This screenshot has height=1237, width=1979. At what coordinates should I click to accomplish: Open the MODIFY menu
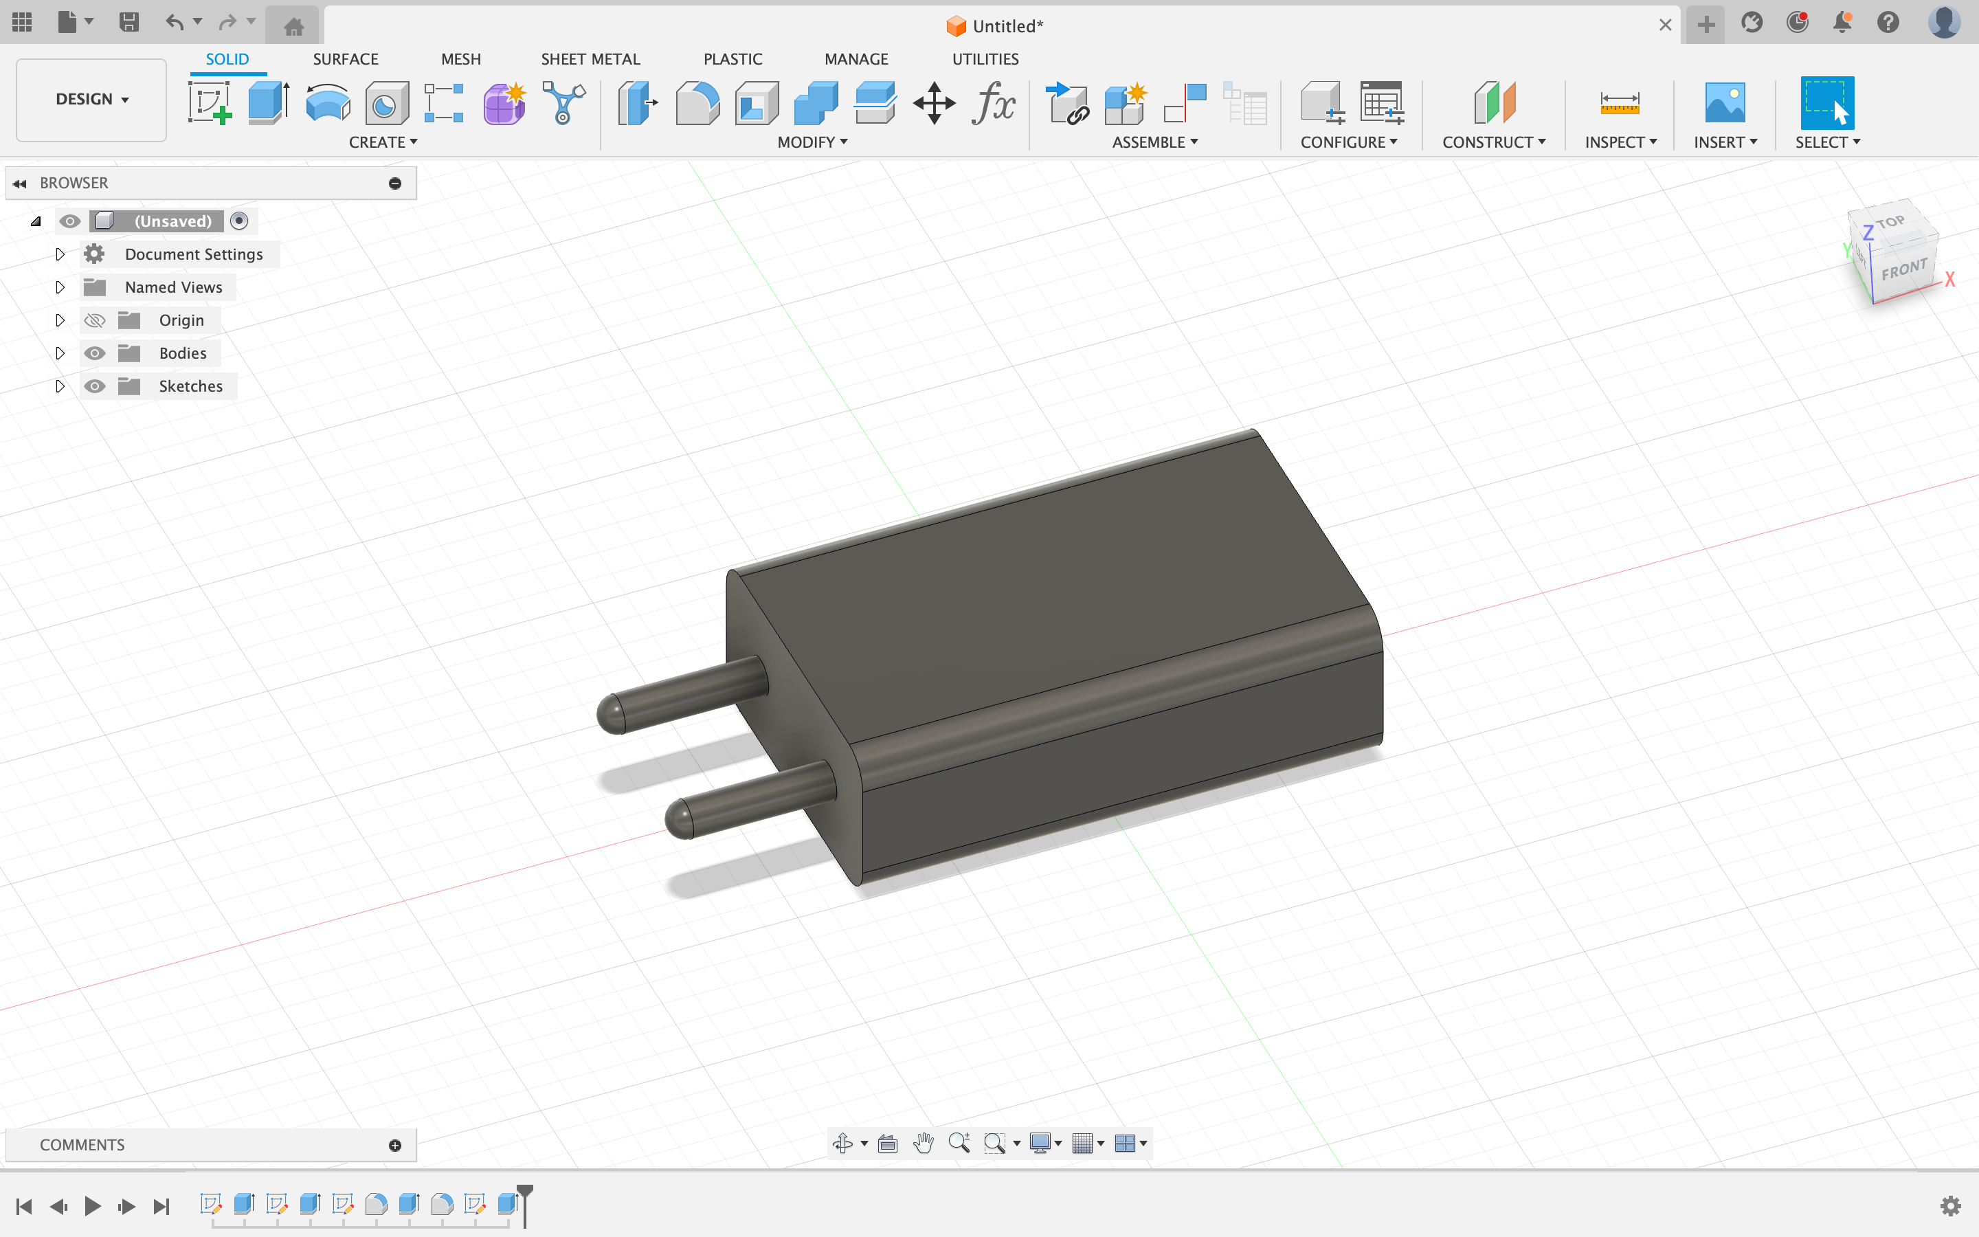click(812, 142)
